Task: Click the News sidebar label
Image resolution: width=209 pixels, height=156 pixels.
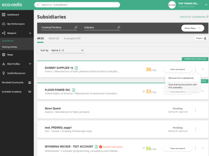Action: (x=10, y=55)
